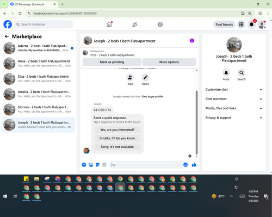Open a new browser tab
This screenshot has width=272, height=217.
(62, 4)
